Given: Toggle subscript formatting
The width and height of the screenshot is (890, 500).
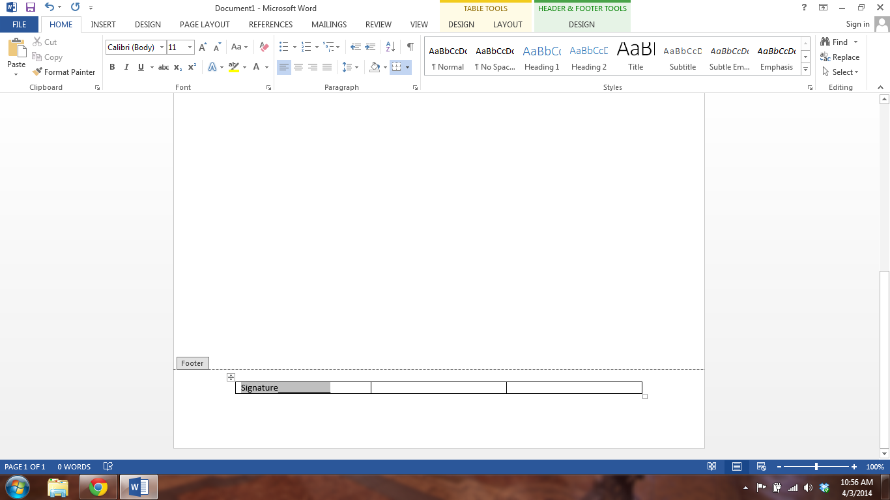Looking at the screenshot, I should (178, 67).
